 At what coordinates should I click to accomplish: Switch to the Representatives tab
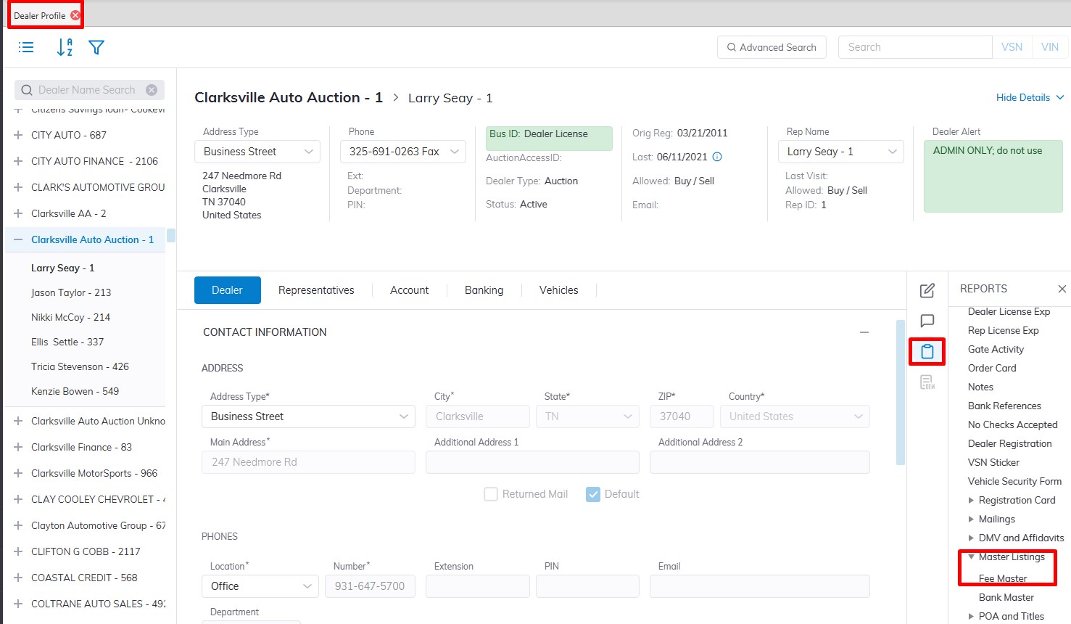pyautogui.click(x=316, y=290)
